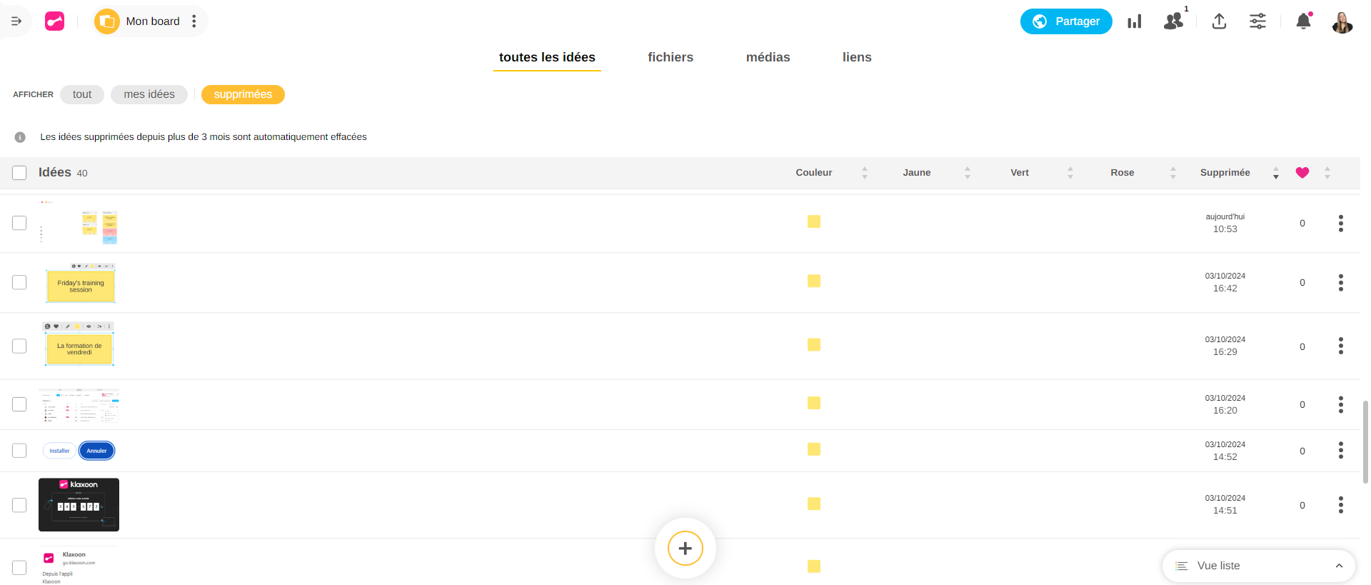Switch to the fichiers tab
This screenshot has height=585, width=1371.
click(x=670, y=57)
